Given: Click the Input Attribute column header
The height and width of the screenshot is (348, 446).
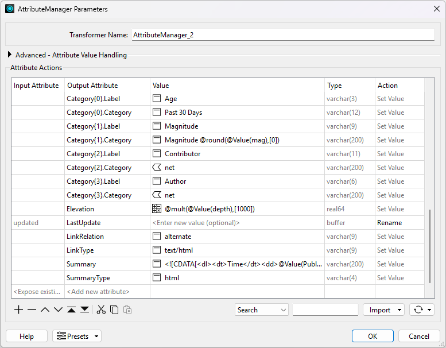Looking at the screenshot, I should coord(38,86).
